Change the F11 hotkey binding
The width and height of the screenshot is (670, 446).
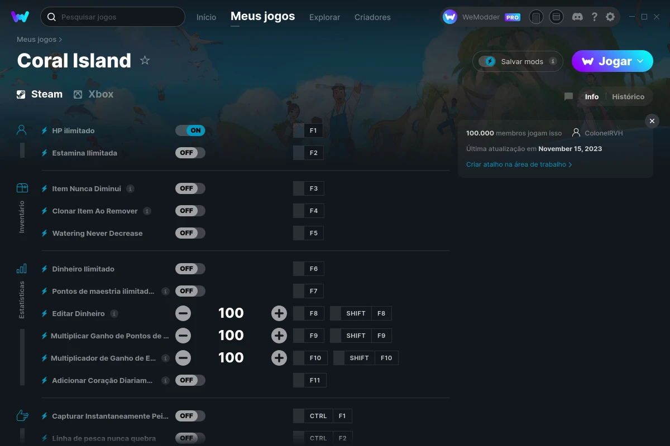point(310,380)
